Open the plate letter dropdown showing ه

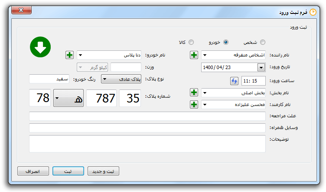click(x=68, y=98)
